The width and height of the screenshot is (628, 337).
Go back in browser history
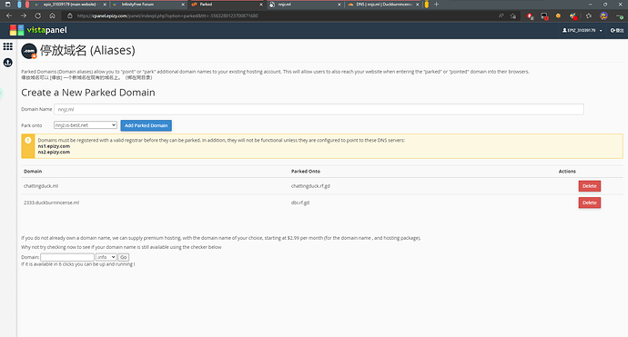(x=9, y=15)
